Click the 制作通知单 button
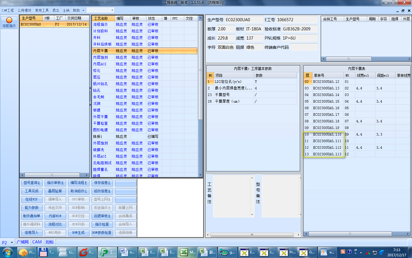This screenshot has width=412, height=258. 32,216
